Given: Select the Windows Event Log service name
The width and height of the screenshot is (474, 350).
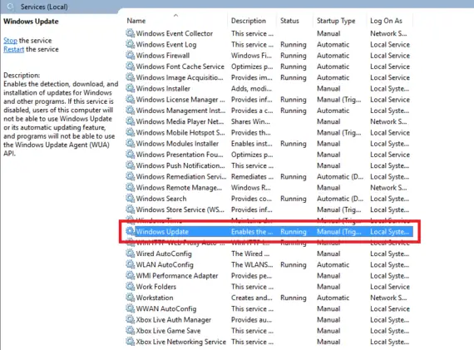Looking at the screenshot, I should coord(166,44).
